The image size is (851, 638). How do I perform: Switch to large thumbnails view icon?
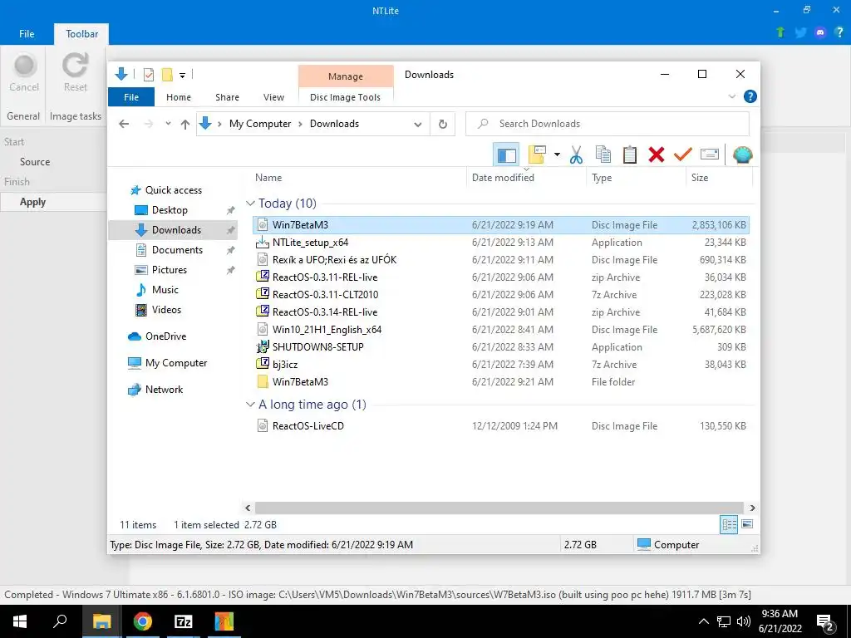coord(747,524)
